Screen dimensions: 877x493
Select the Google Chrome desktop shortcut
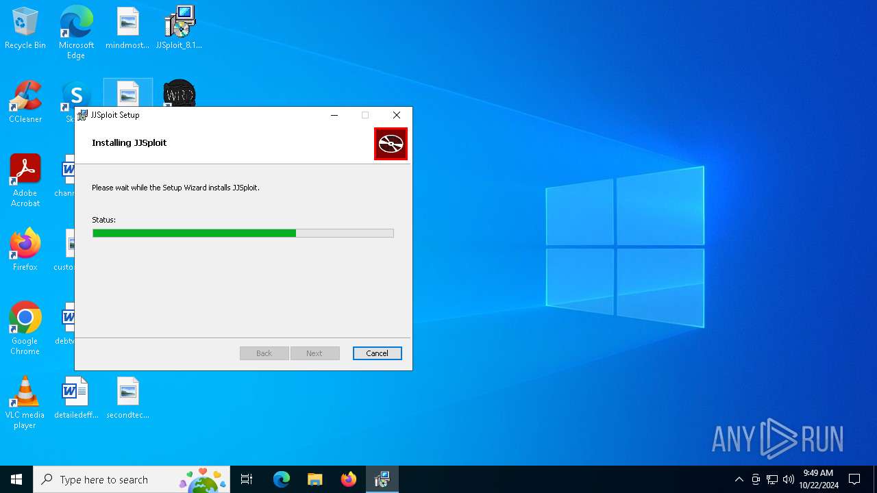click(x=25, y=329)
